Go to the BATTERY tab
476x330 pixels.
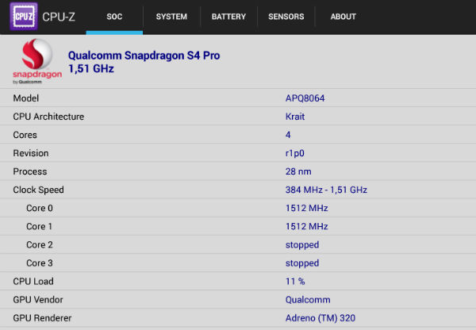tap(228, 17)
